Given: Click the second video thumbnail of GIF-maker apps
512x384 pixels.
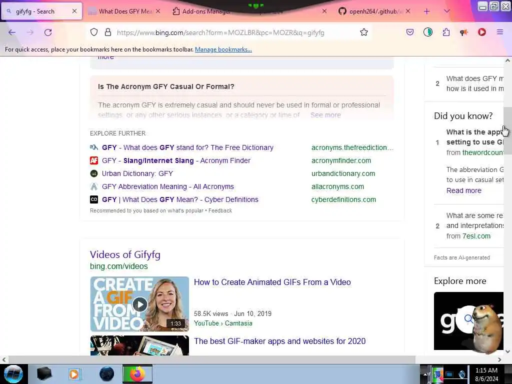Looking at the screenshot, I should 140,345.
